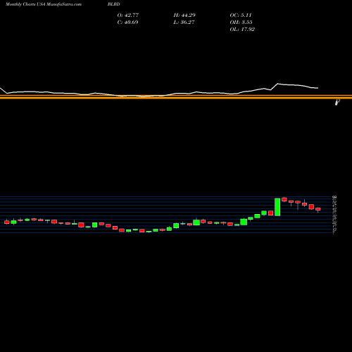This screenshot has height=352, width=352.
Task: Click the close price value C: 40.69
Action: pyautogui.click(x=127, y=23)
